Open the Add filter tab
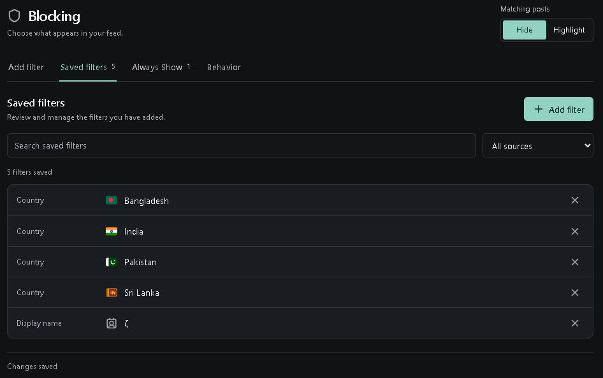The height and width of the screenshot is (378, 603). (26, 68)
